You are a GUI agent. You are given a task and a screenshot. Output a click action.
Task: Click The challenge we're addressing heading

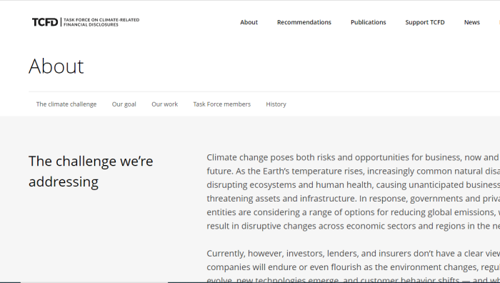point(91,172)
